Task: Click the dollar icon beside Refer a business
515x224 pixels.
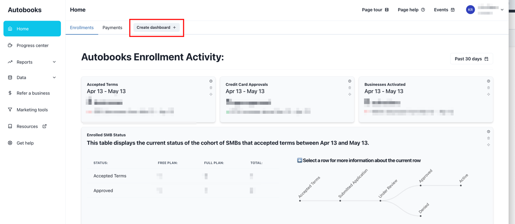Action: pos(10,93)
